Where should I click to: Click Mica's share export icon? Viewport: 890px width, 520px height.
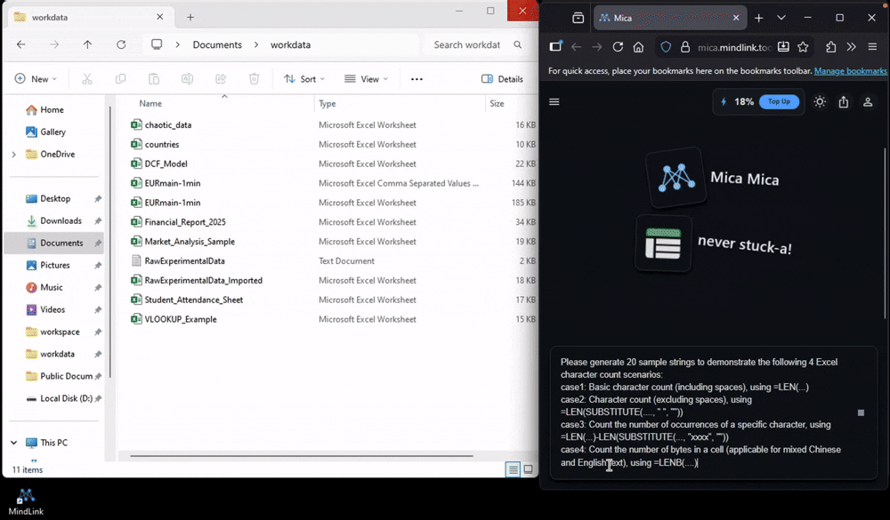(844, 102)
